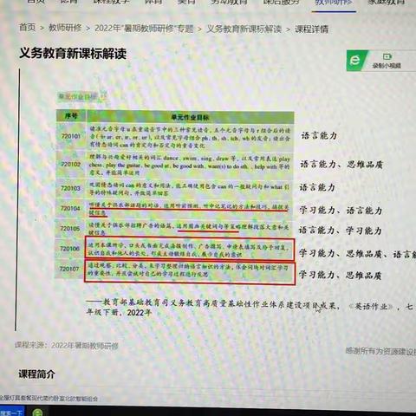Screen dimensions: 416x416
Task: Click the table cell 720106
Action: pos(69,249)
